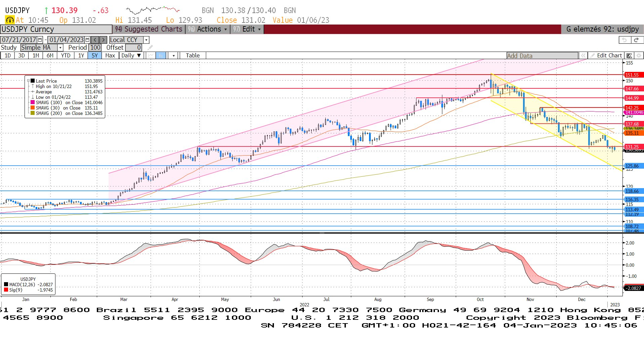Screen dimensions: 644x344
Task: Click the 137.68 red level label
Action: (x=633, y=124)
